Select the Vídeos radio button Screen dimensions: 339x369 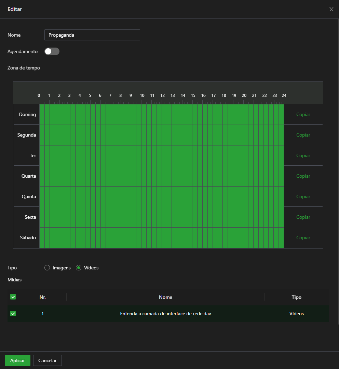click(79, 268)
